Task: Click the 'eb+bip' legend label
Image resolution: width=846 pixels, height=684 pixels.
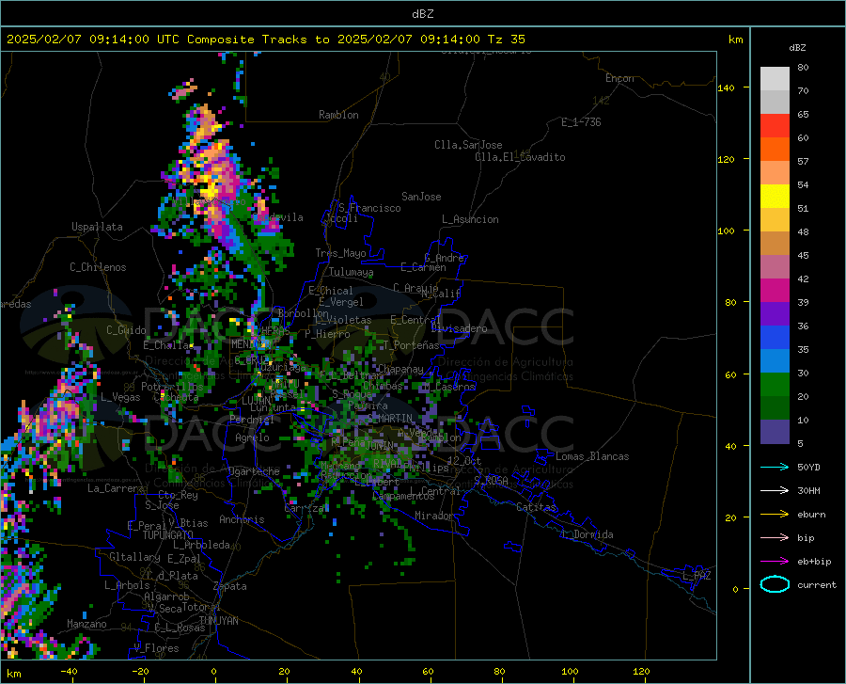Action: tap(814, 562)
